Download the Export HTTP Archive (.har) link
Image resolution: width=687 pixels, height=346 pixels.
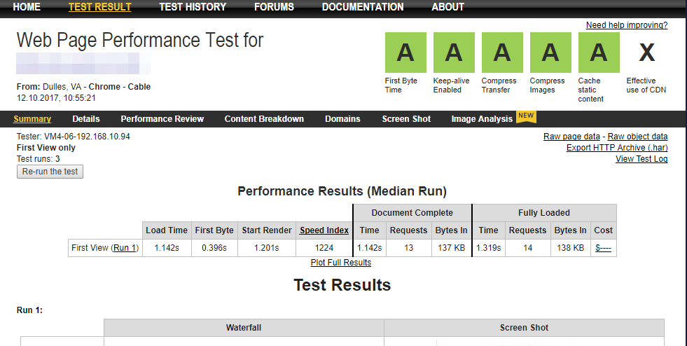click(x=616, y=148)
